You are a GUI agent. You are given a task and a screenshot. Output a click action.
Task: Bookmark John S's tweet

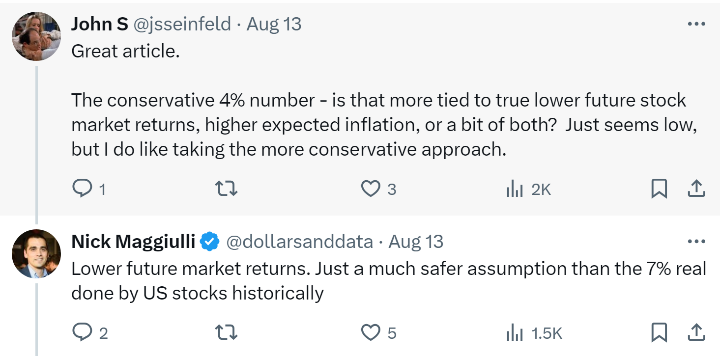[659, 189]
